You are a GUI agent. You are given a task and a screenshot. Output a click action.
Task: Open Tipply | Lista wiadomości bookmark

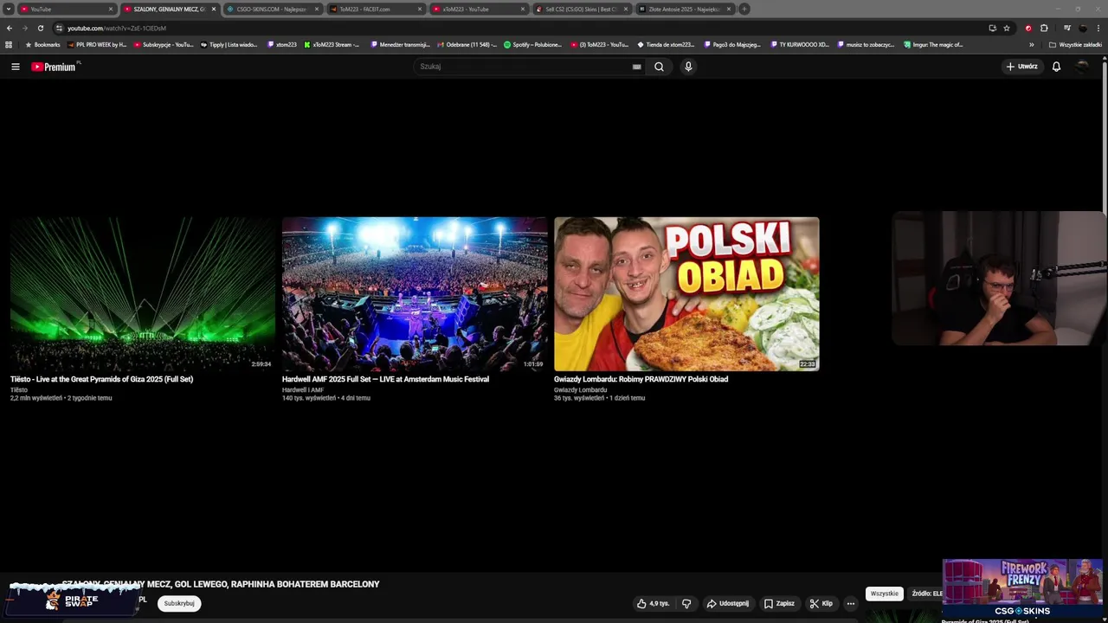[229, 45]
